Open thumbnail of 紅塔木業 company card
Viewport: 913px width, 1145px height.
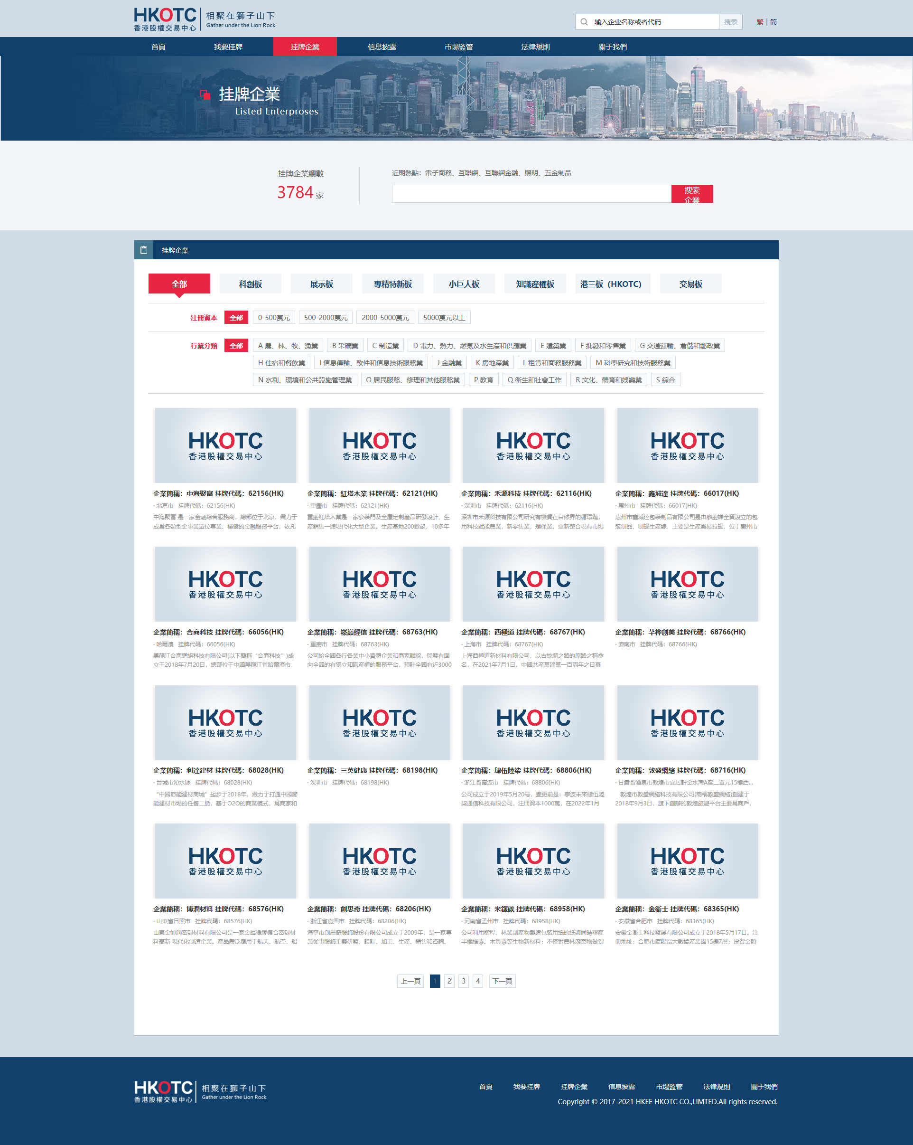(379, 445)
